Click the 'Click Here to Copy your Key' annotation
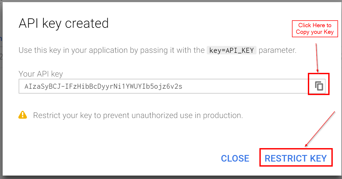342x179 pixels. [315, 29]
